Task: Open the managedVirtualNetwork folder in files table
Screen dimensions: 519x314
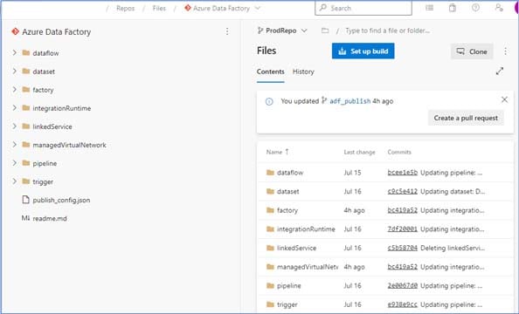Action: tap(308, 267)
